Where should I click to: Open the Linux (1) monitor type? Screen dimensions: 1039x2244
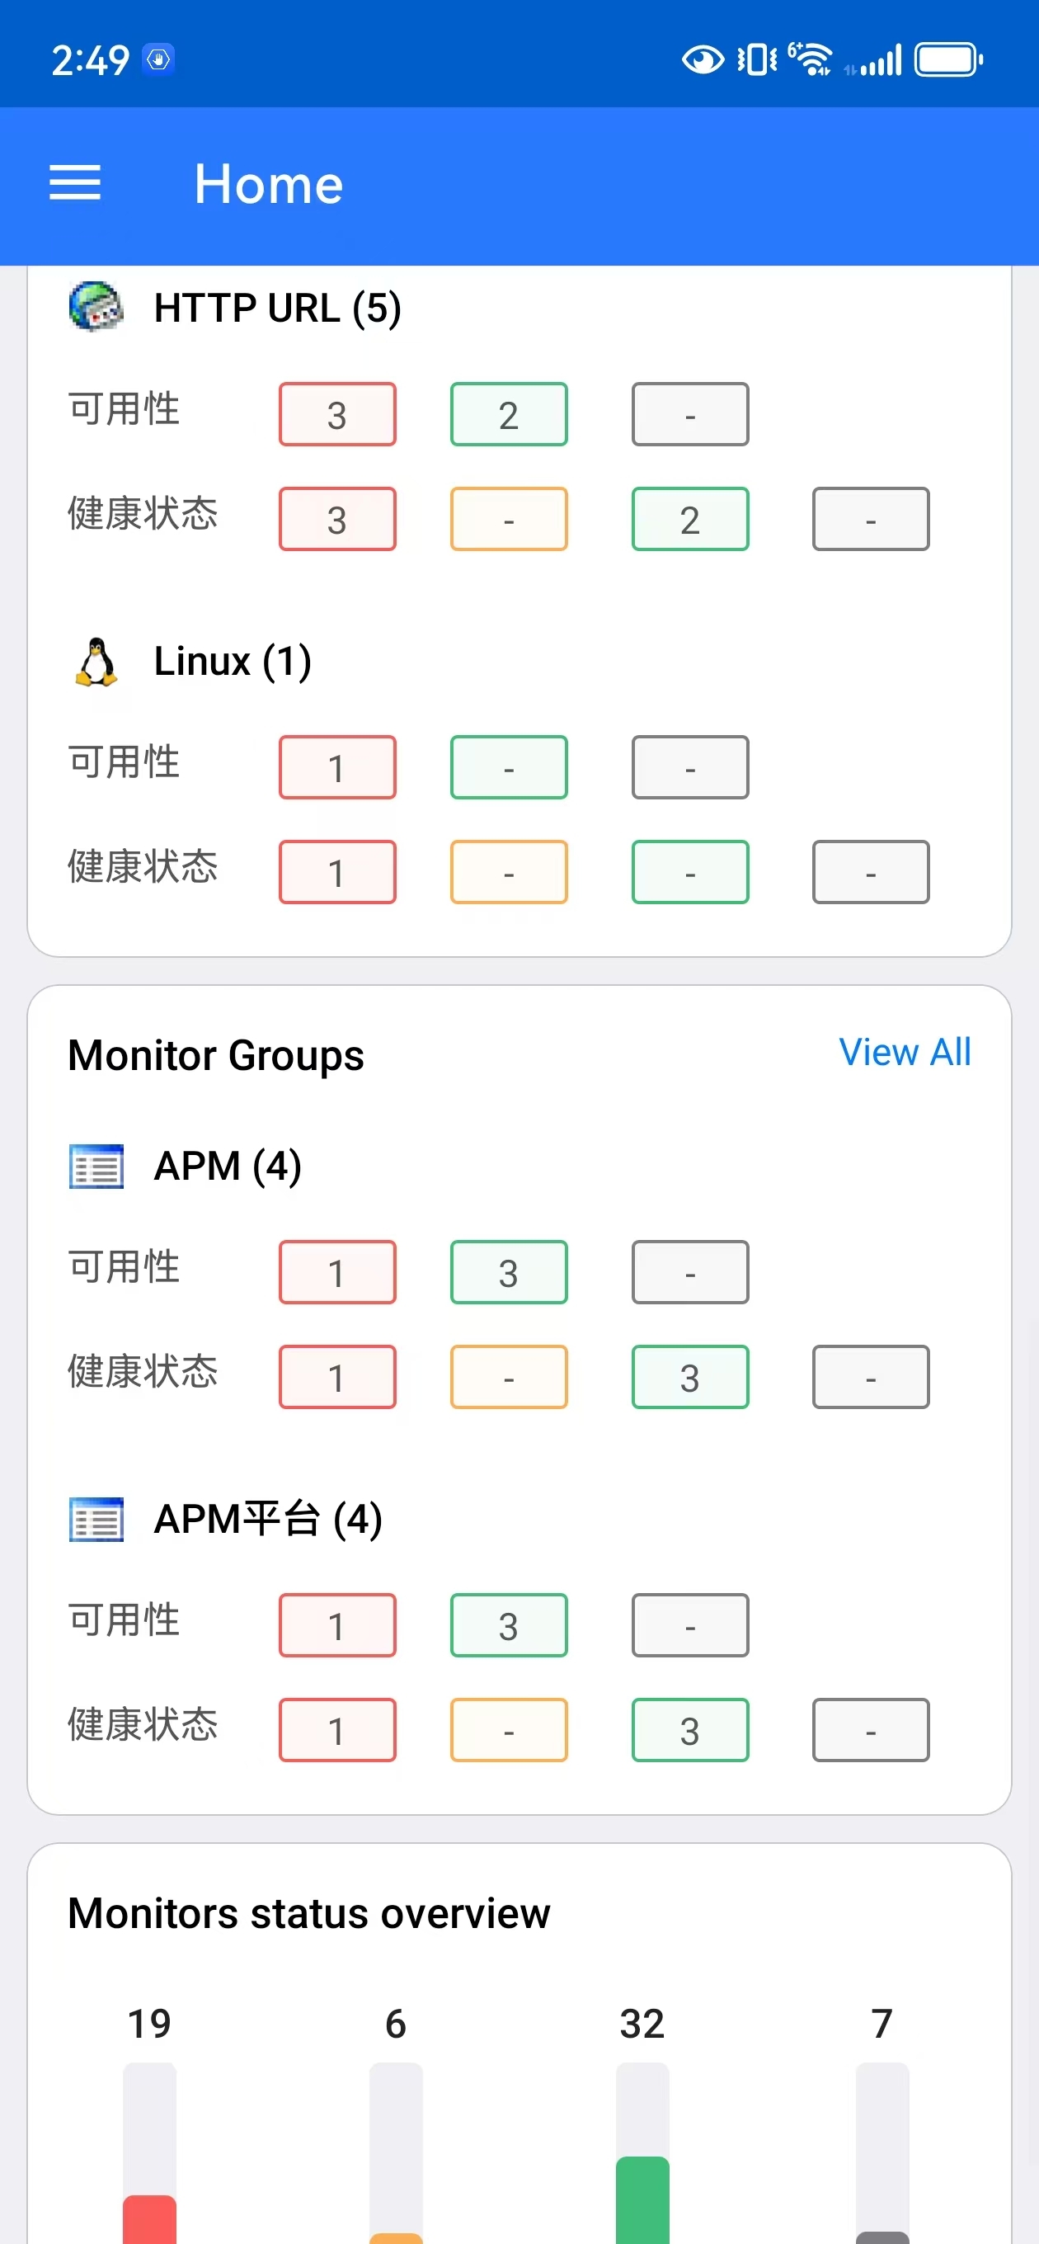pos(233,661)
